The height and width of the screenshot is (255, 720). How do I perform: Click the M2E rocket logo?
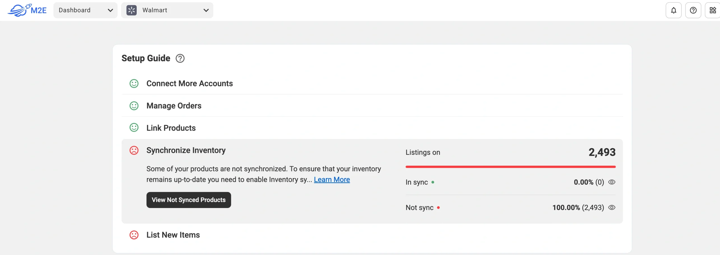point(27,10)
